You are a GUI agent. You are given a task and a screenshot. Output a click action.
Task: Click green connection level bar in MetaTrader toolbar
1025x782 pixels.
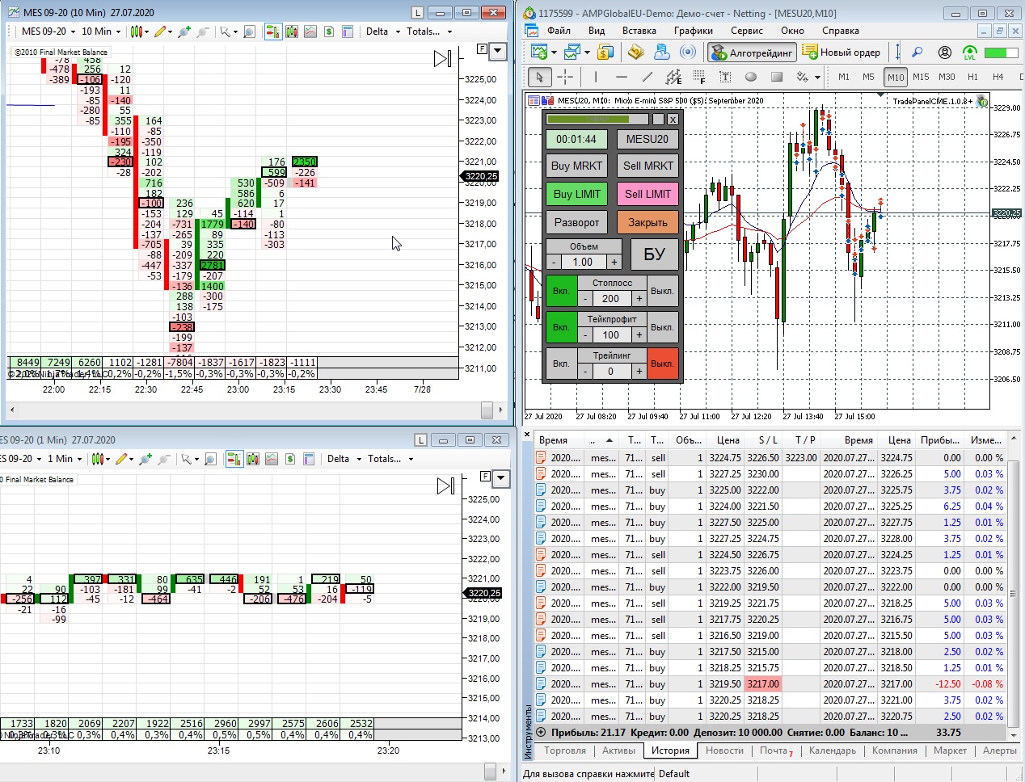[x=1000, y=53]
